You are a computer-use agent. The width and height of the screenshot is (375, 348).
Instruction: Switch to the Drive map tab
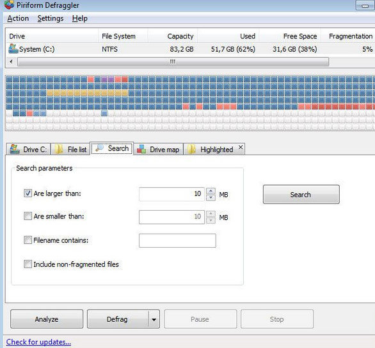coord(158,149)
